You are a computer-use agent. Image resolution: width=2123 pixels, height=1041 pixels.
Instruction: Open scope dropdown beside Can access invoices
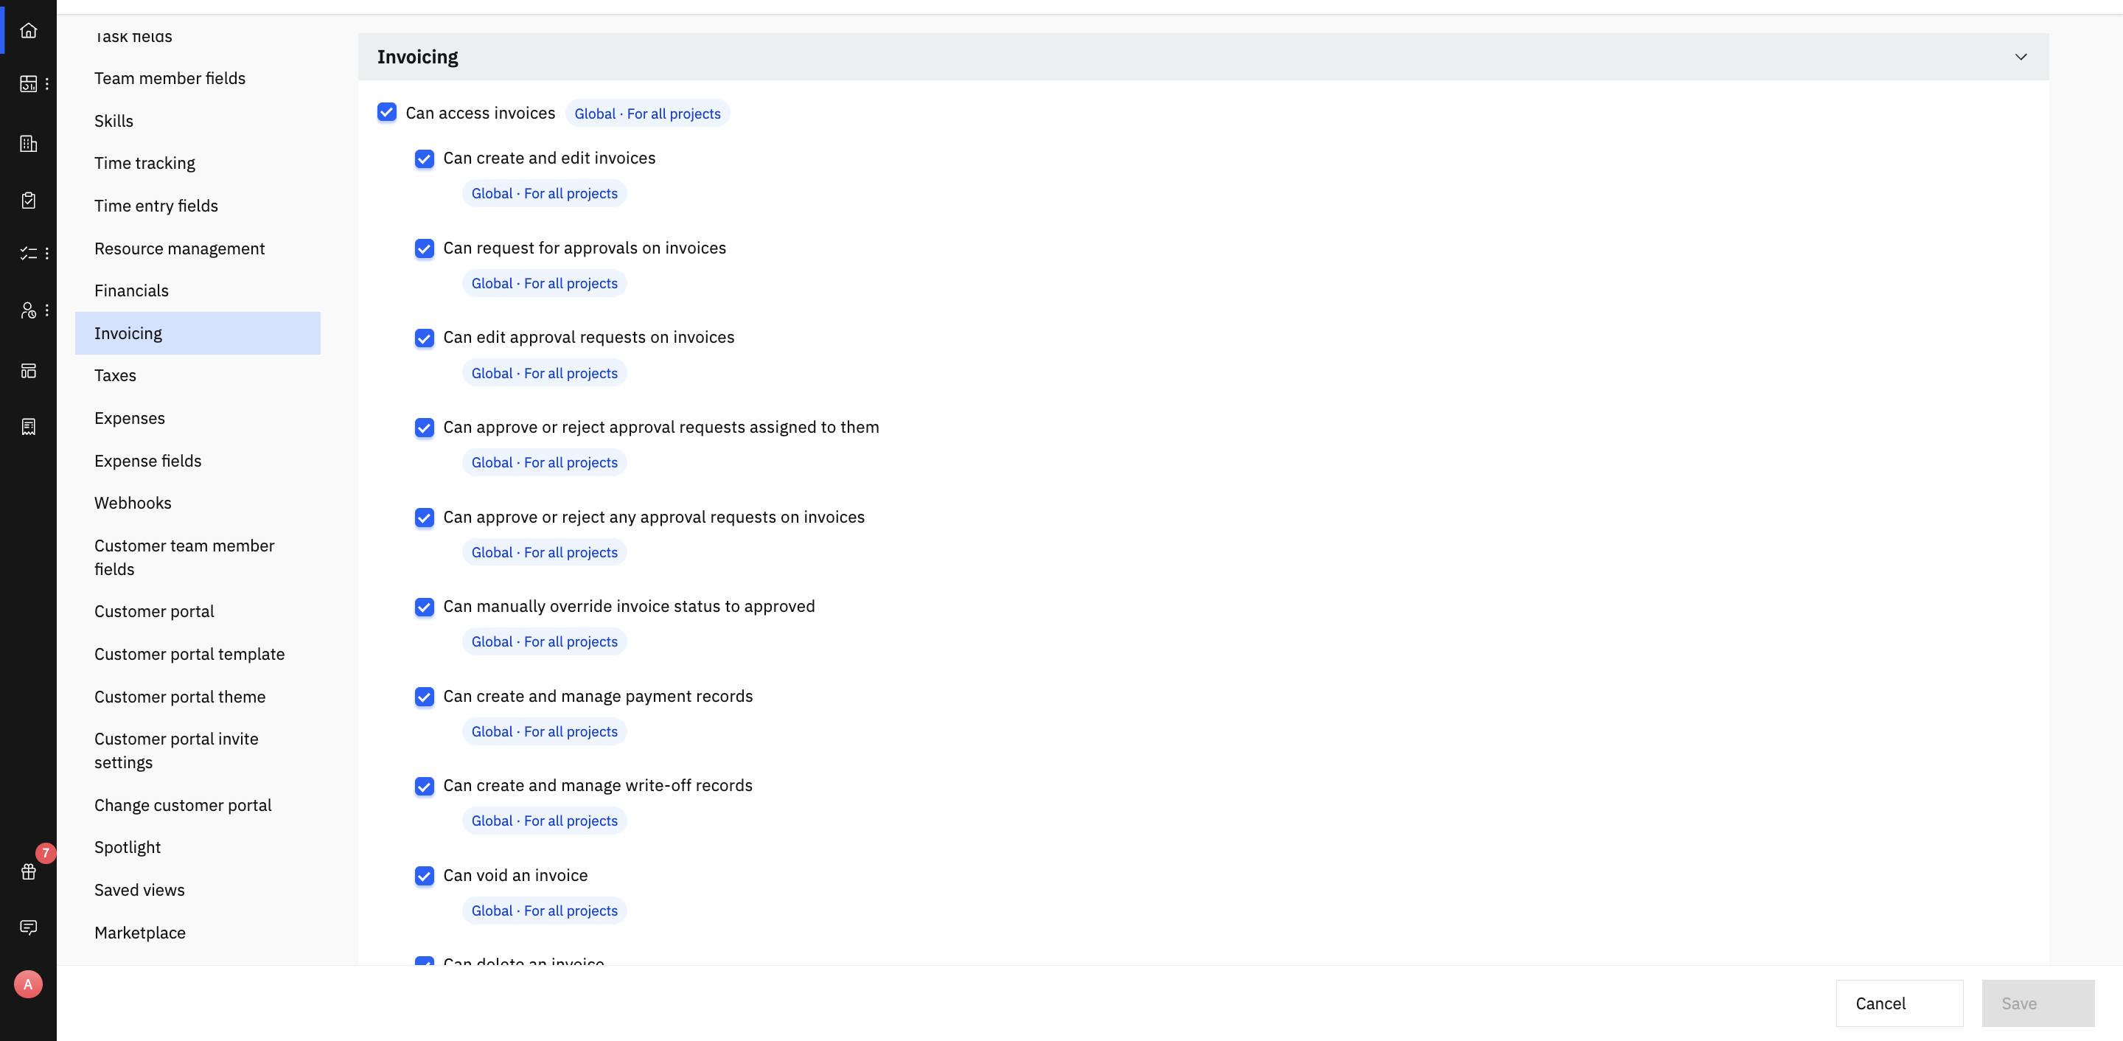coord(647,114)
